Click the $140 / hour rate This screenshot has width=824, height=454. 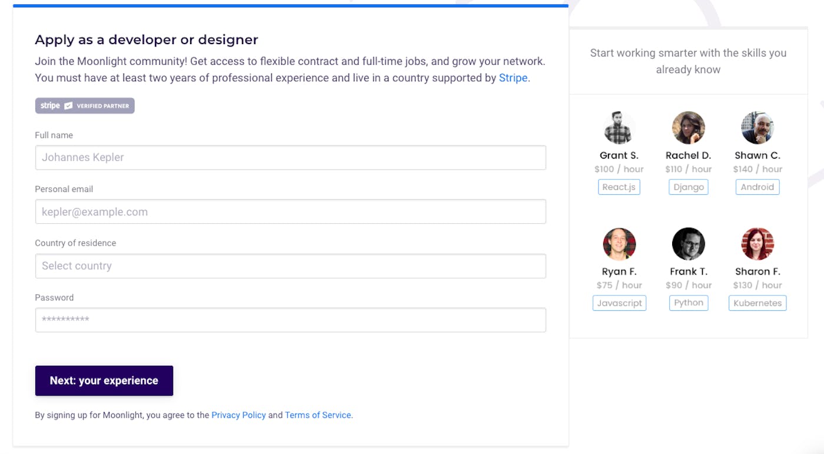[757, 169]
